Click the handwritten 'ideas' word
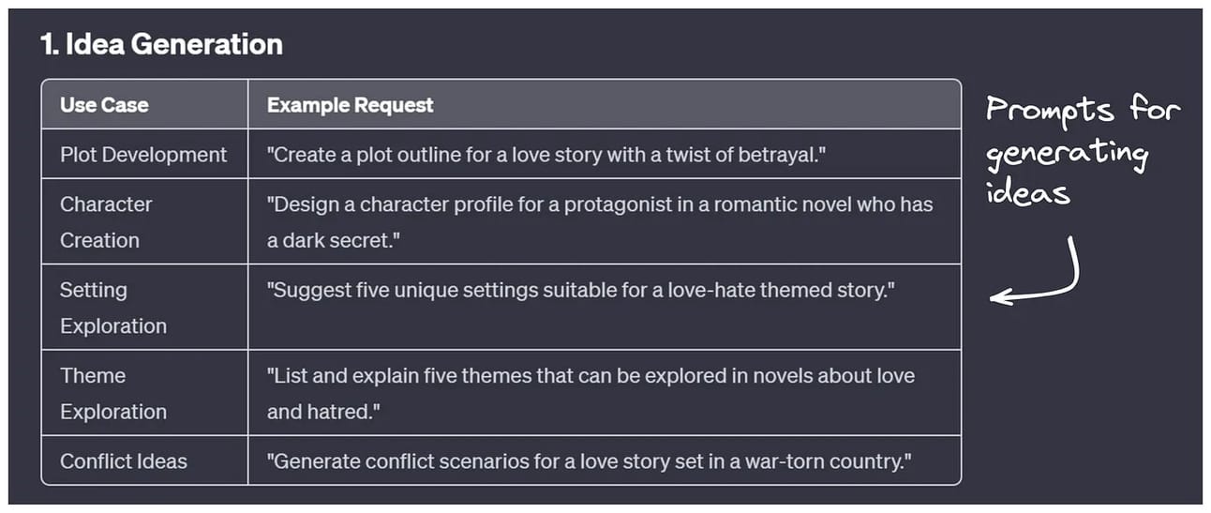Screen dimensions: 1211x513 [x=1027, y=192]
